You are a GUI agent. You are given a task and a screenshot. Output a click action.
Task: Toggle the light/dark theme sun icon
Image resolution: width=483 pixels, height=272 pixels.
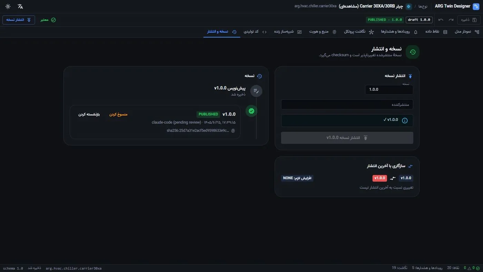point(8,7)
